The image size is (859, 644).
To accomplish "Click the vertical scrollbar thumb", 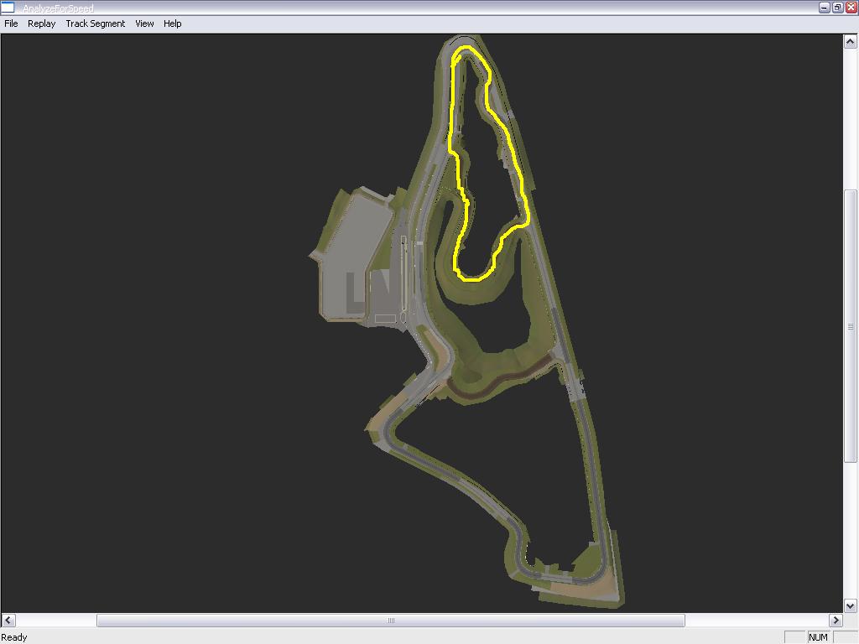I will click(851, 326).
